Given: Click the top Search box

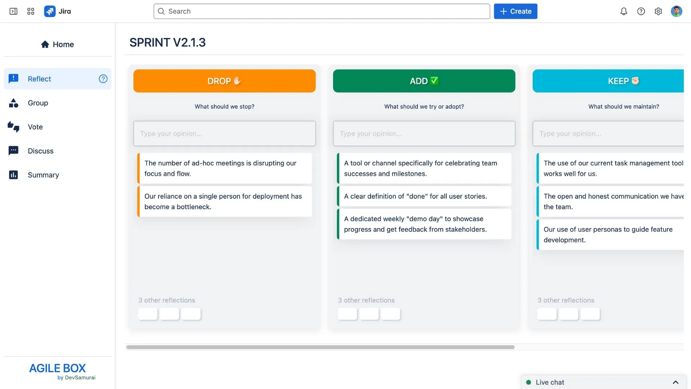Looking at the screenshot, I should (x=322, y=11).
